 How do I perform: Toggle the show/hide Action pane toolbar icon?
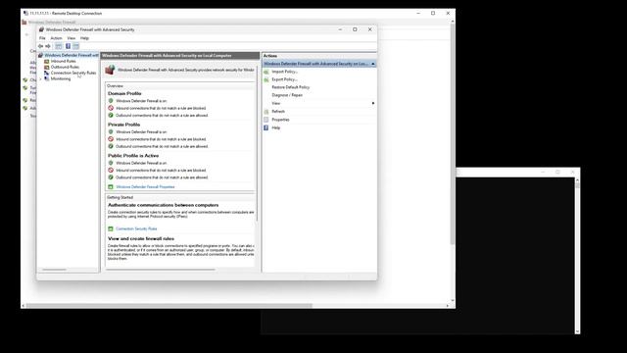coord(75,46)
